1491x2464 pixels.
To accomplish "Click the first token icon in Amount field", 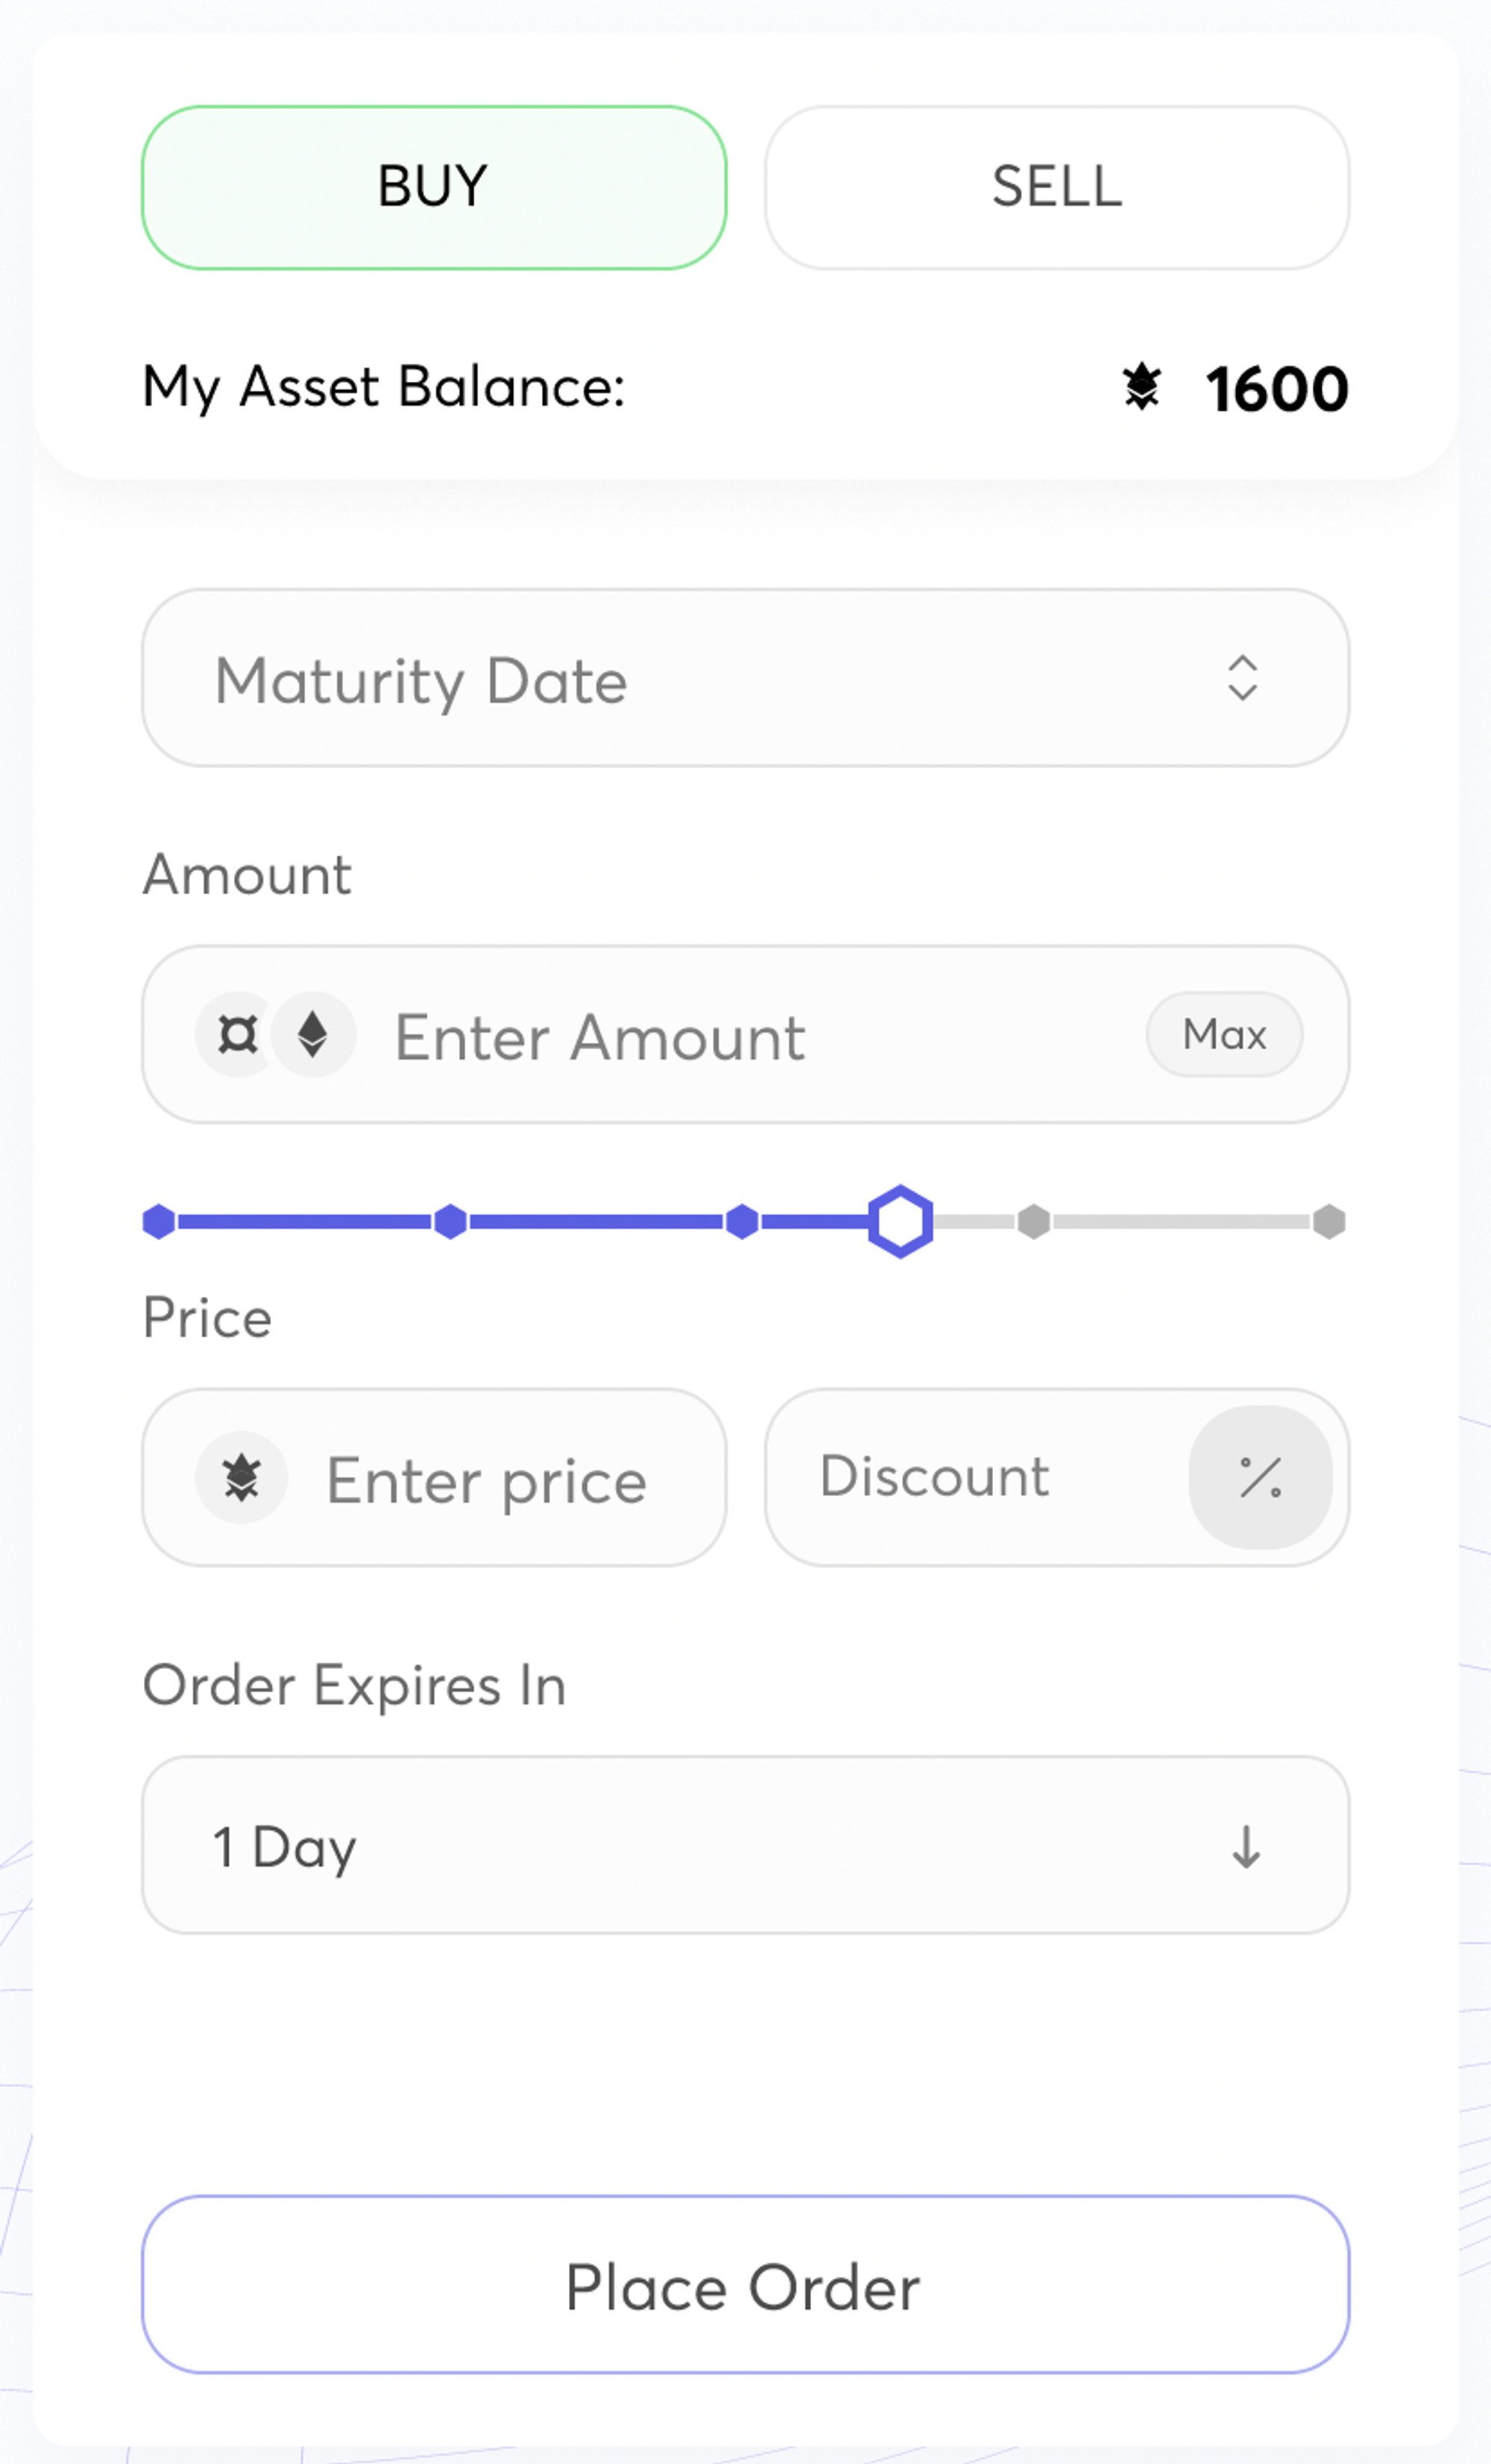I will click(x=238, y=1034).
